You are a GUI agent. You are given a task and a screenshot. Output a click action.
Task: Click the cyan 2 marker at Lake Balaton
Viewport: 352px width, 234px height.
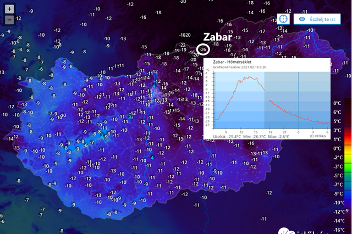pos(102,135)
